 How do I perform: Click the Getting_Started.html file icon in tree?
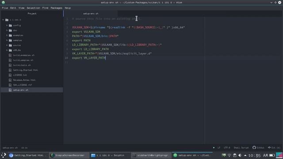10,70
